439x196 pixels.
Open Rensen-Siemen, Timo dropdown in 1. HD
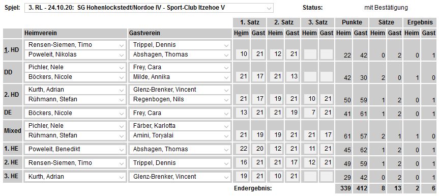pyautogui.click(x=75, y=45)
